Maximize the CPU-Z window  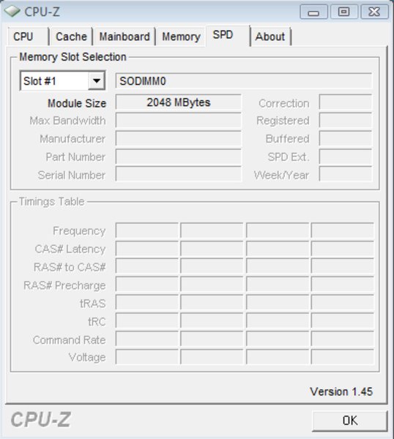tap(344, 12)
